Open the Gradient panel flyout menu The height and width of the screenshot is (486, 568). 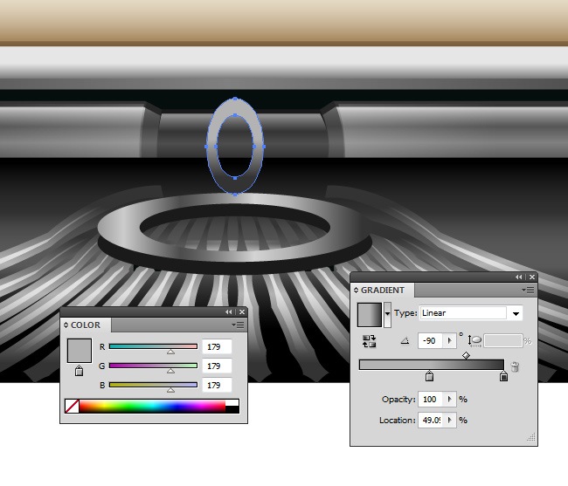coord(528,290)
